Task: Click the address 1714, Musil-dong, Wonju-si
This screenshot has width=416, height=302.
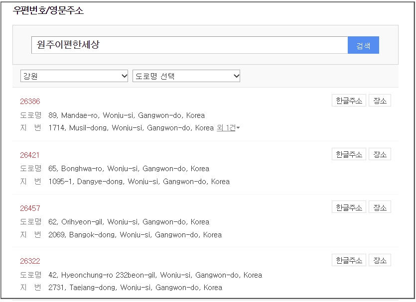Action: (x=131, y=128)
